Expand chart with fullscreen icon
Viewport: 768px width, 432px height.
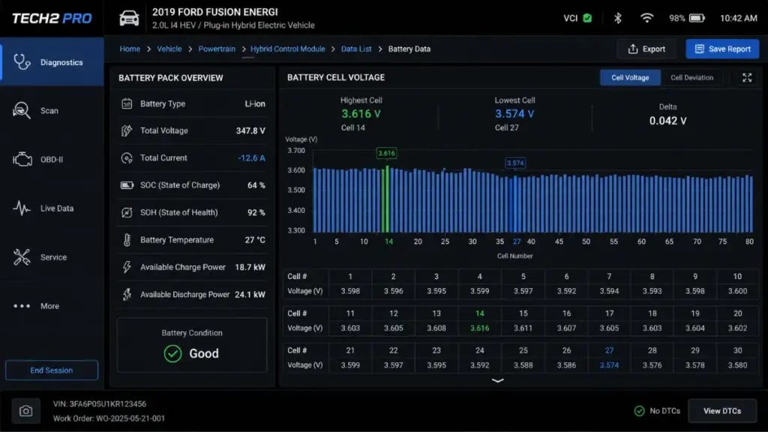pos(747,77)
